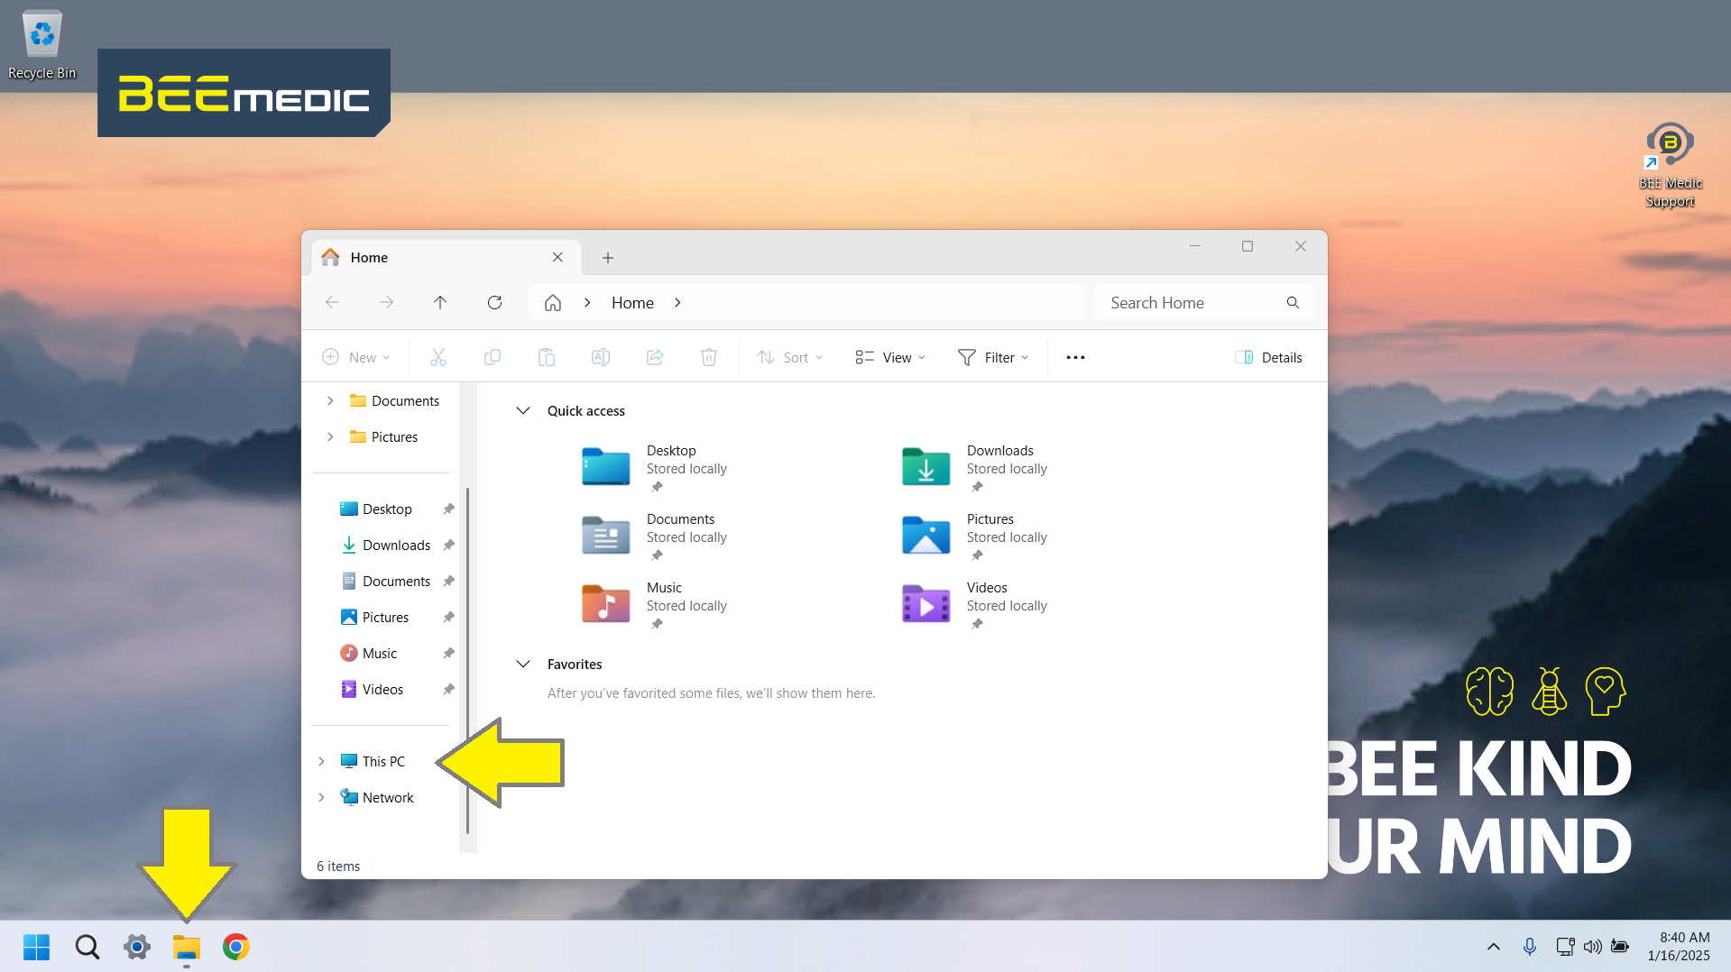The width and height of the screenshot is (1731, 972).
Task: Open the Downloads folder in Quick access
Action: 926,467
